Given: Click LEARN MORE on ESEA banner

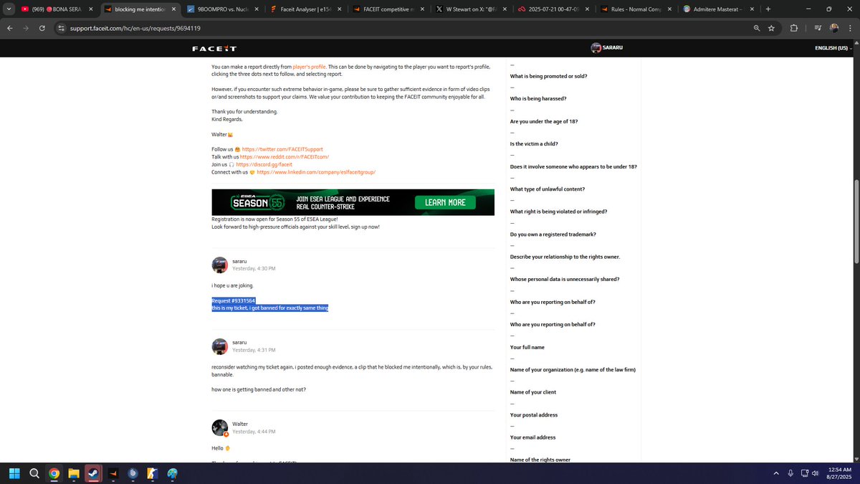Looking at the screenshot, I should pyautogui.click(x=445, y=202).
